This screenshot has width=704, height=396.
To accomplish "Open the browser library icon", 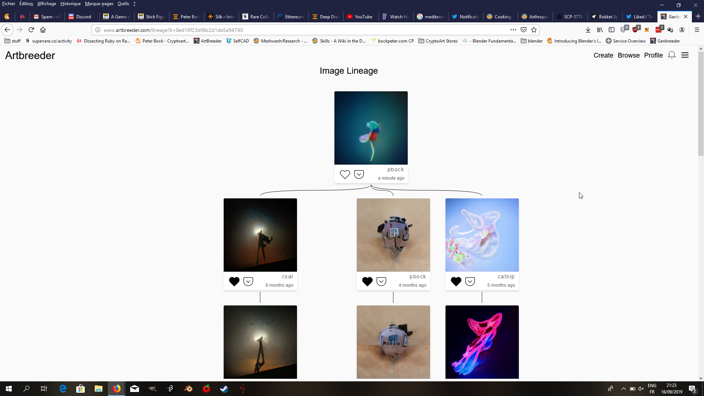I will pyautogui.click(x=600, y=30).
